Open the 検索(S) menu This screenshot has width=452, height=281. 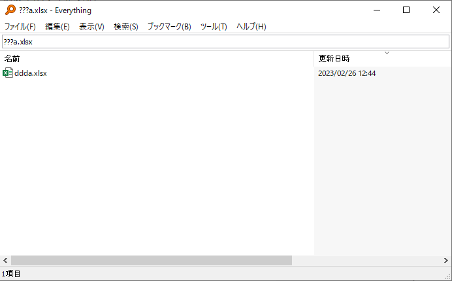[x=126, y=27]
